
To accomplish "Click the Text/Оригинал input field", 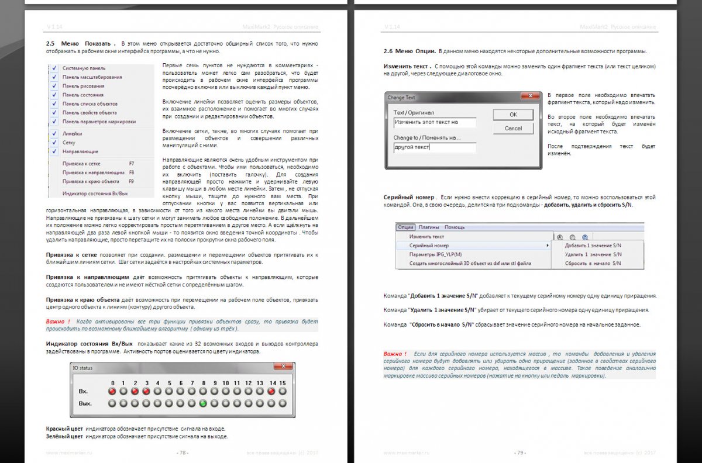I will tap(435, 123).
